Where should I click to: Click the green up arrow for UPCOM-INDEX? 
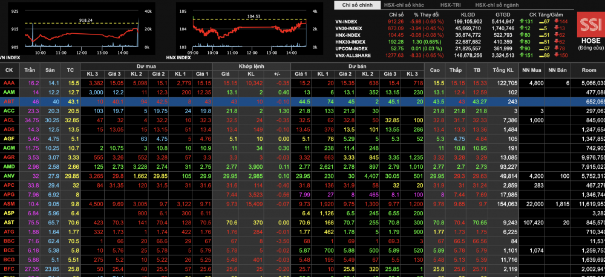pos(522,48)
